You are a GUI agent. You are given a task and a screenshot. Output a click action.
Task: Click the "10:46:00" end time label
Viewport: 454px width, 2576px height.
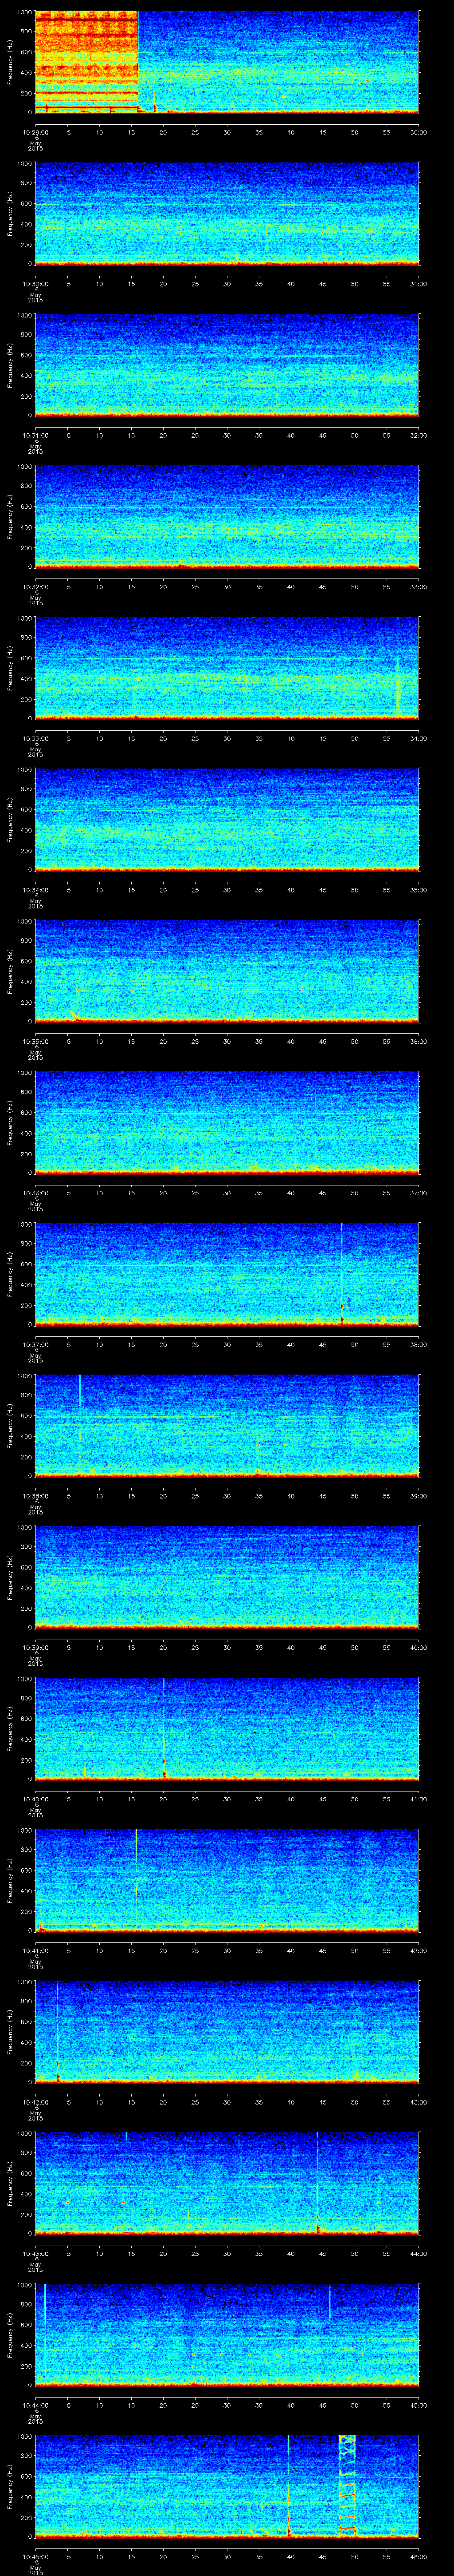coord(419,2556)
